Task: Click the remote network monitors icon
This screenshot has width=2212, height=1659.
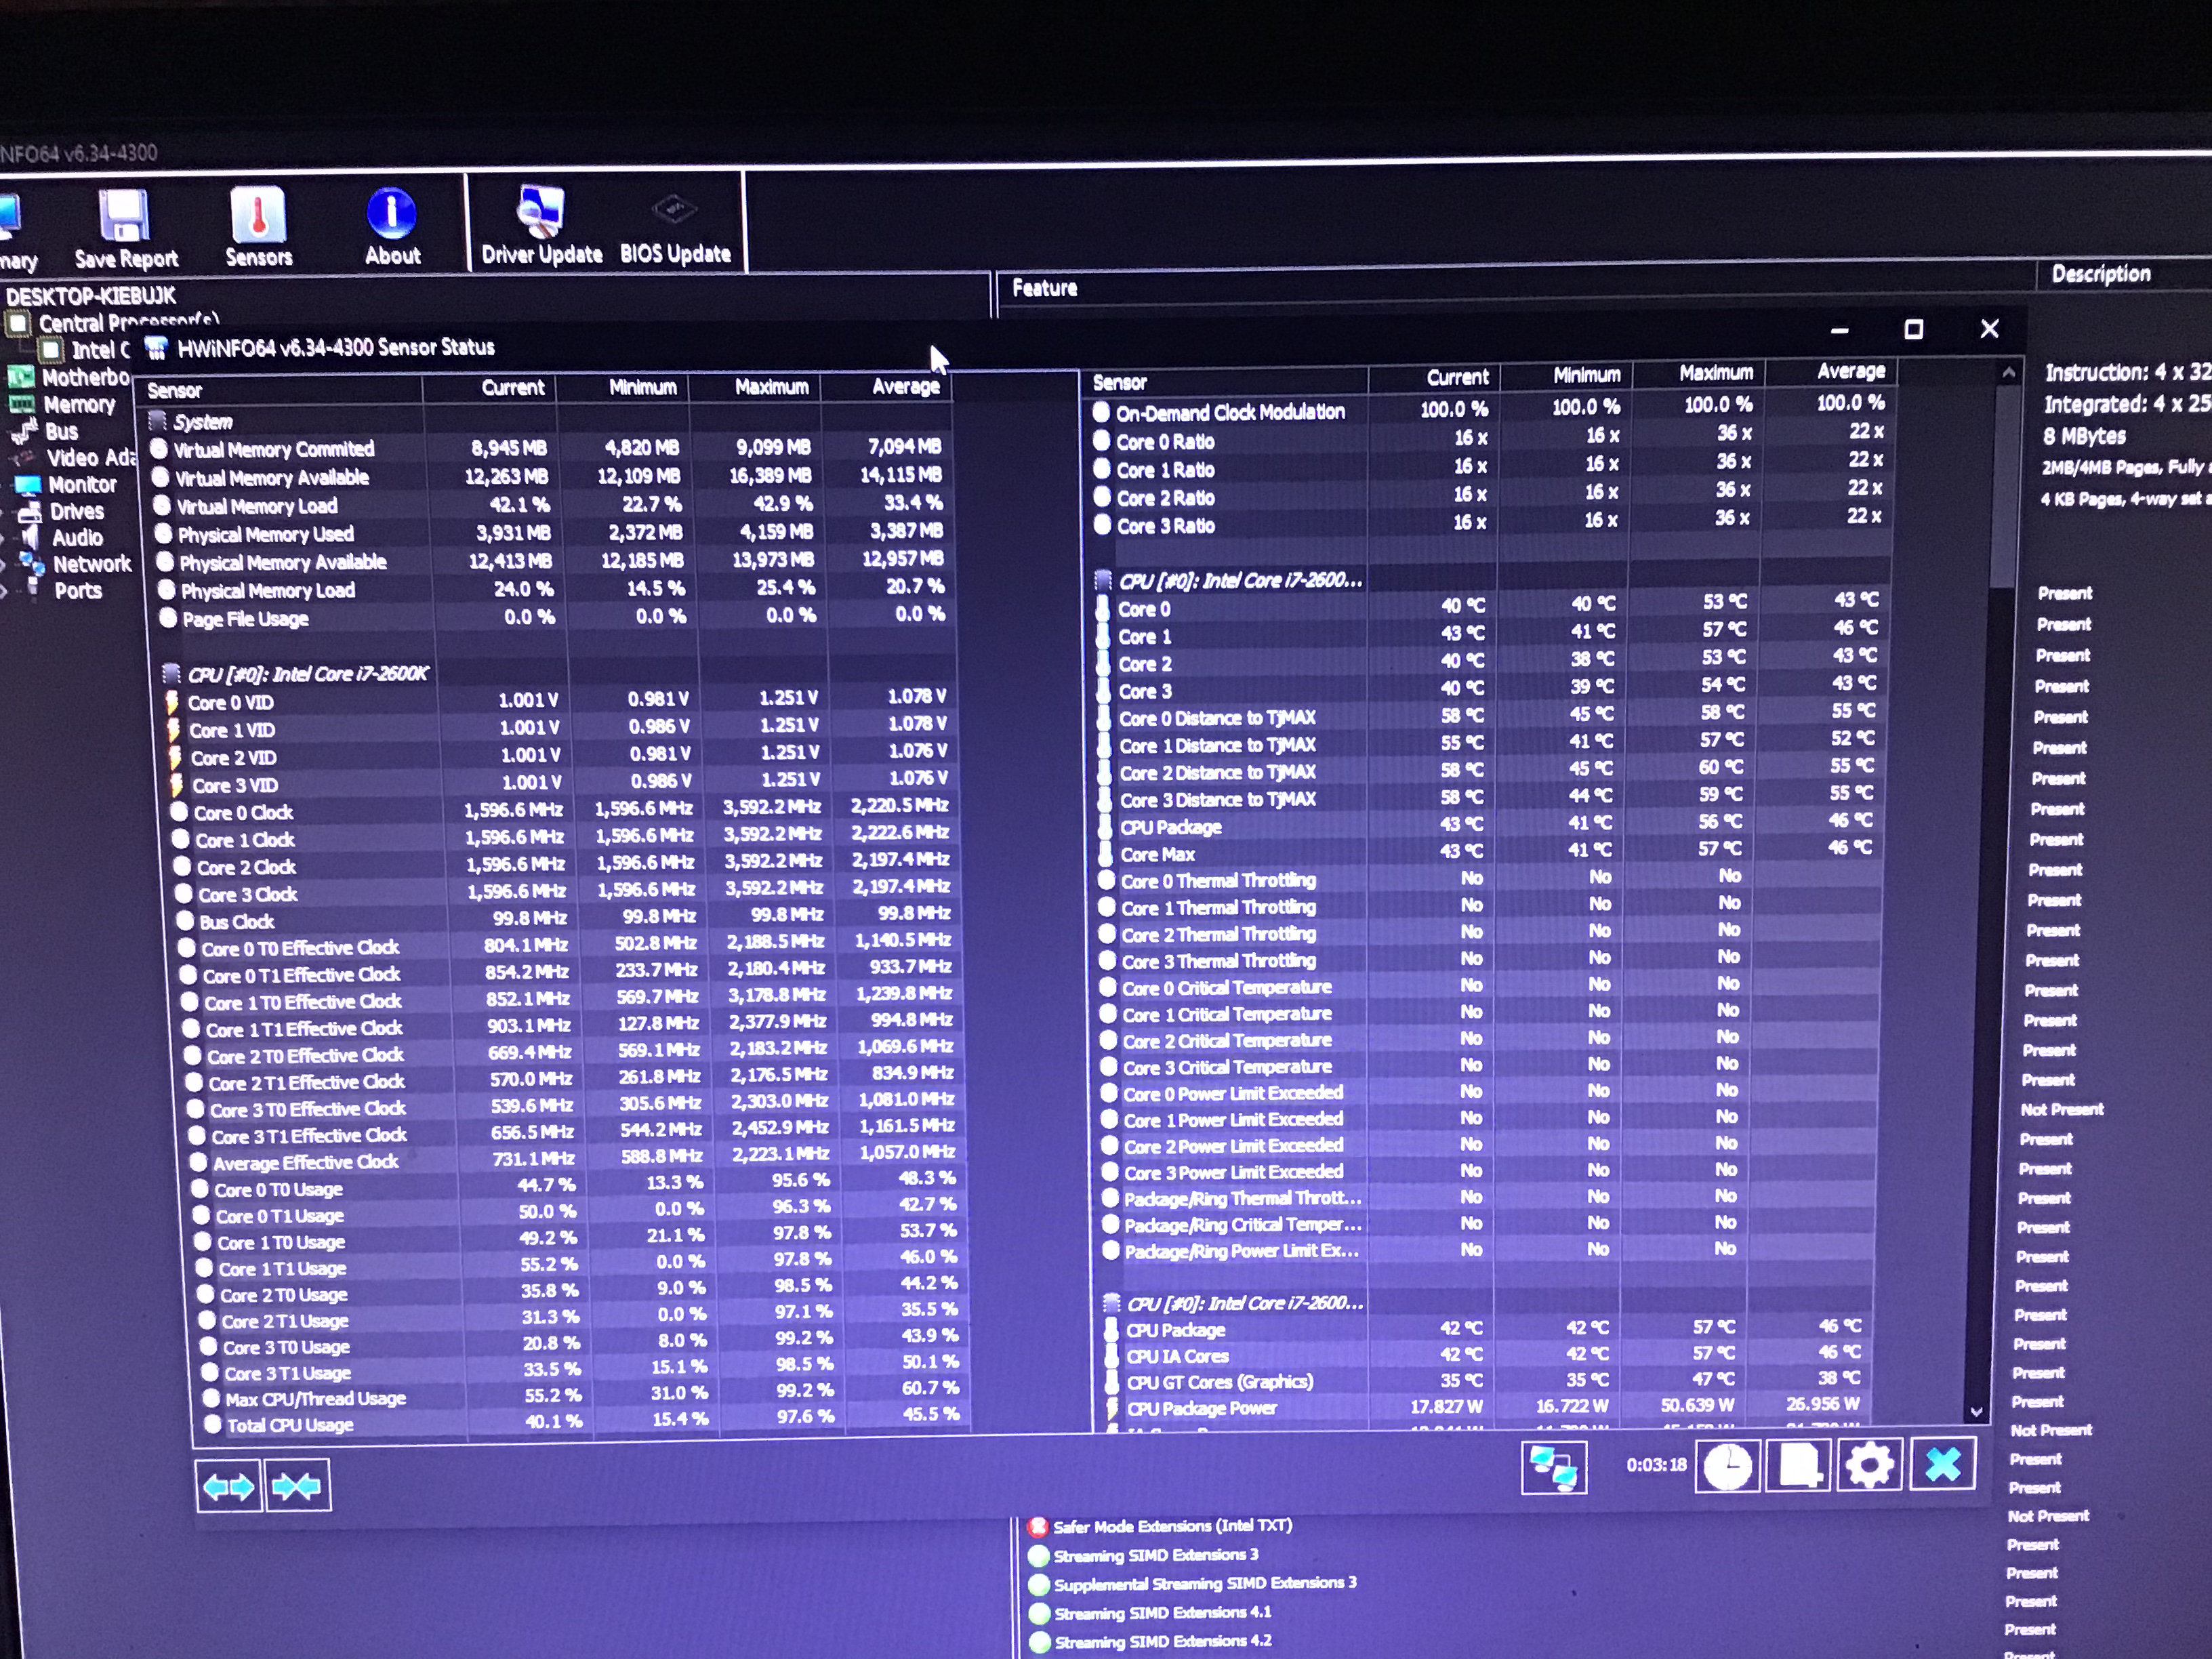Action: click(x=1554, y=1468)
